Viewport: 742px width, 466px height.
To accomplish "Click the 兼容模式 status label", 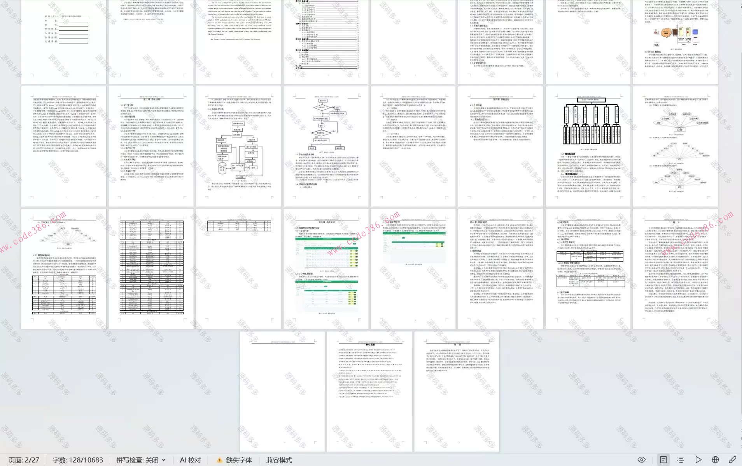I will 279,460.
